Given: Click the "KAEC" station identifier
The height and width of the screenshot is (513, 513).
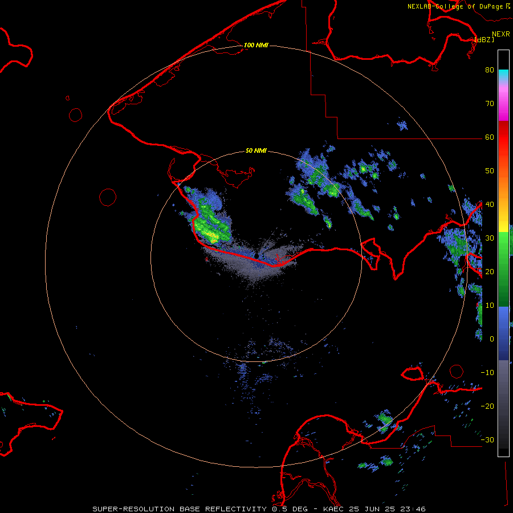Looking at the screenshot, I should [333, 509].
